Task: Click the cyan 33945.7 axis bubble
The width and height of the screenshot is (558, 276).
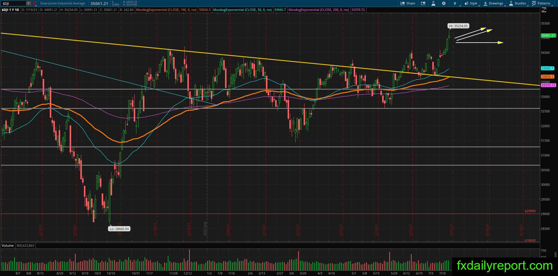Action: pos(547,68)
